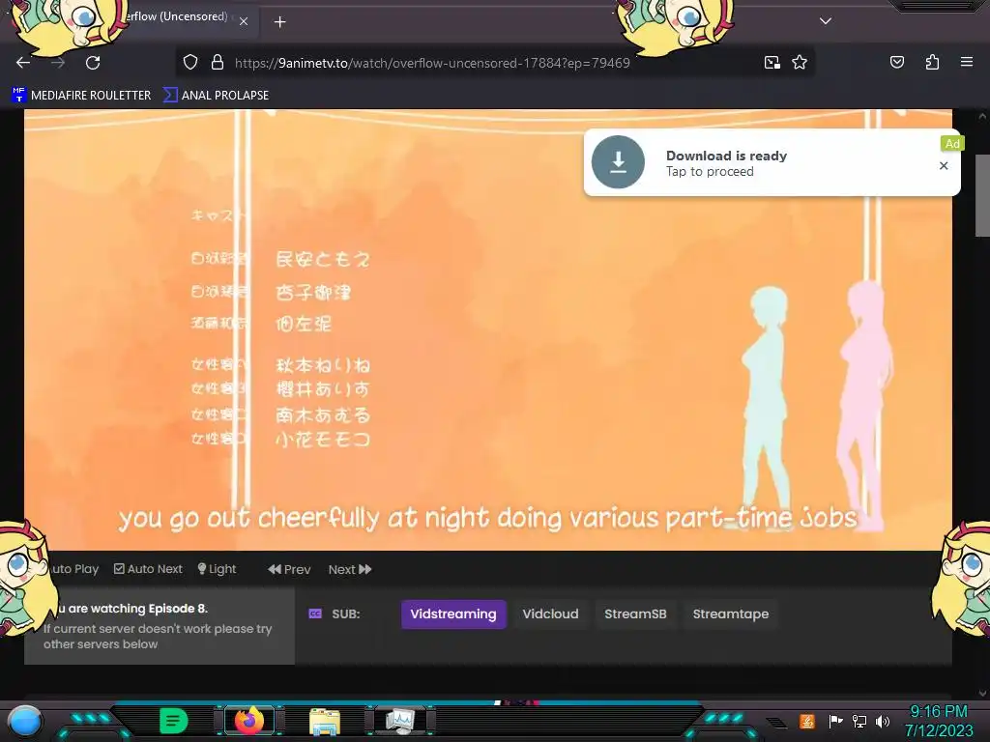The image size is (990, 742).
Task: Open picture-in-picture from address bar
Action: (x=772, y=63)
